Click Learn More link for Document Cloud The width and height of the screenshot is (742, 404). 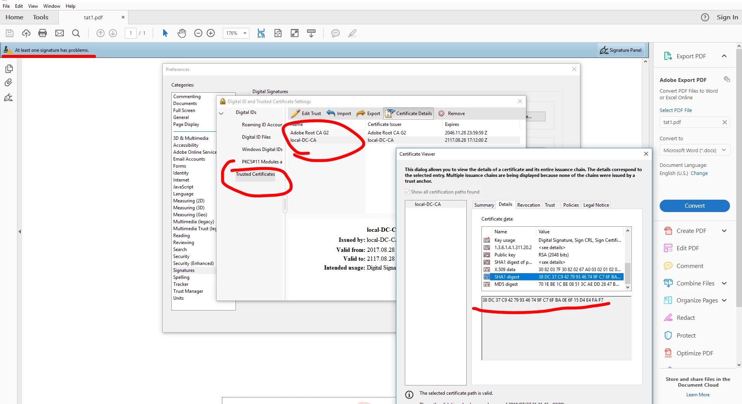(698, 395)
